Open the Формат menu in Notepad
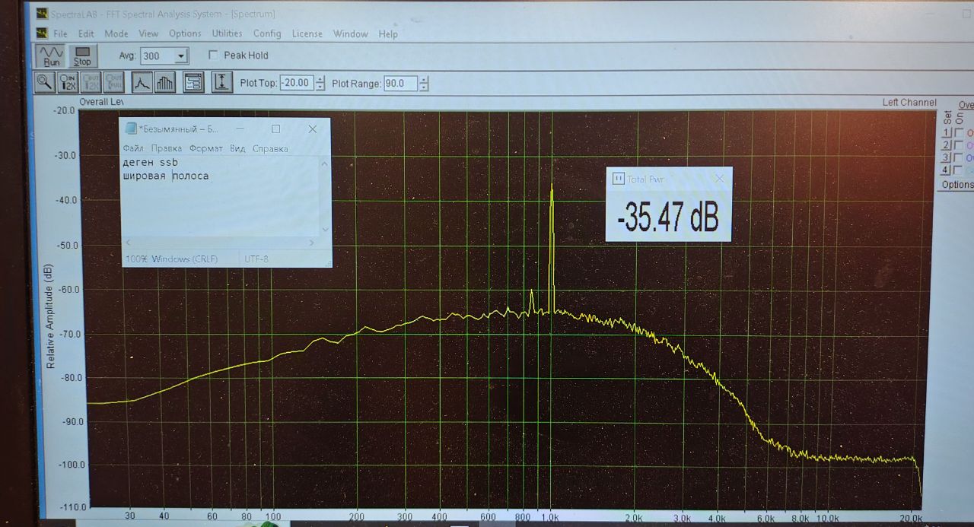This screenshot has width=974, height=527. (205, 149)
